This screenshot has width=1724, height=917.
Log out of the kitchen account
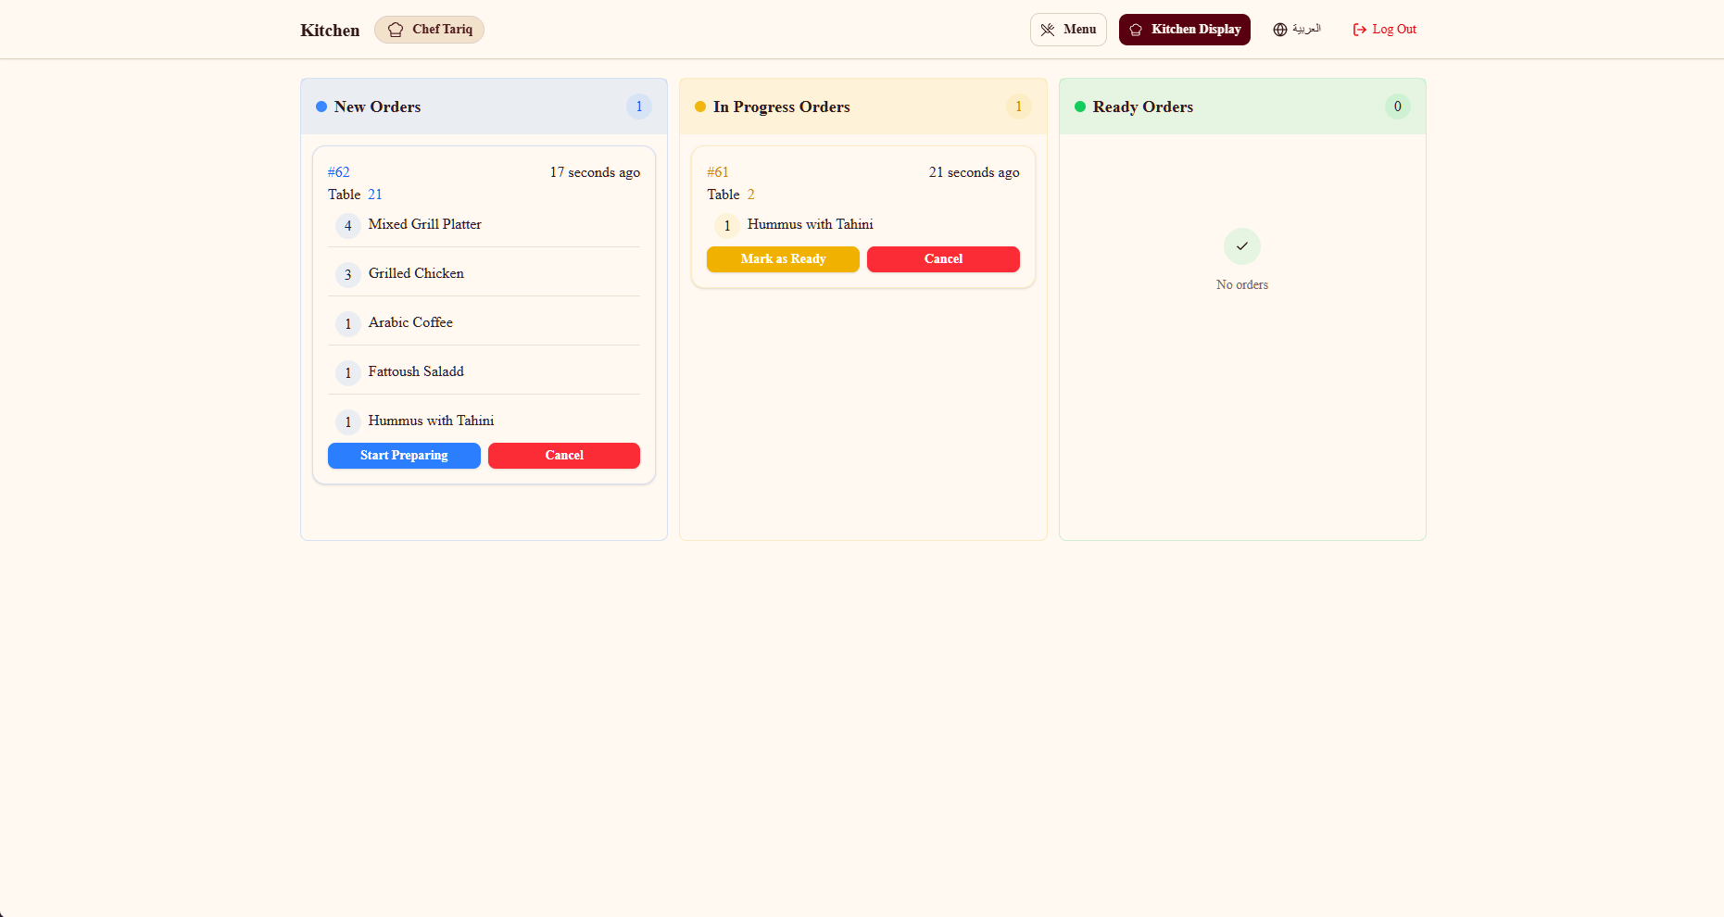coord(1385,30)
